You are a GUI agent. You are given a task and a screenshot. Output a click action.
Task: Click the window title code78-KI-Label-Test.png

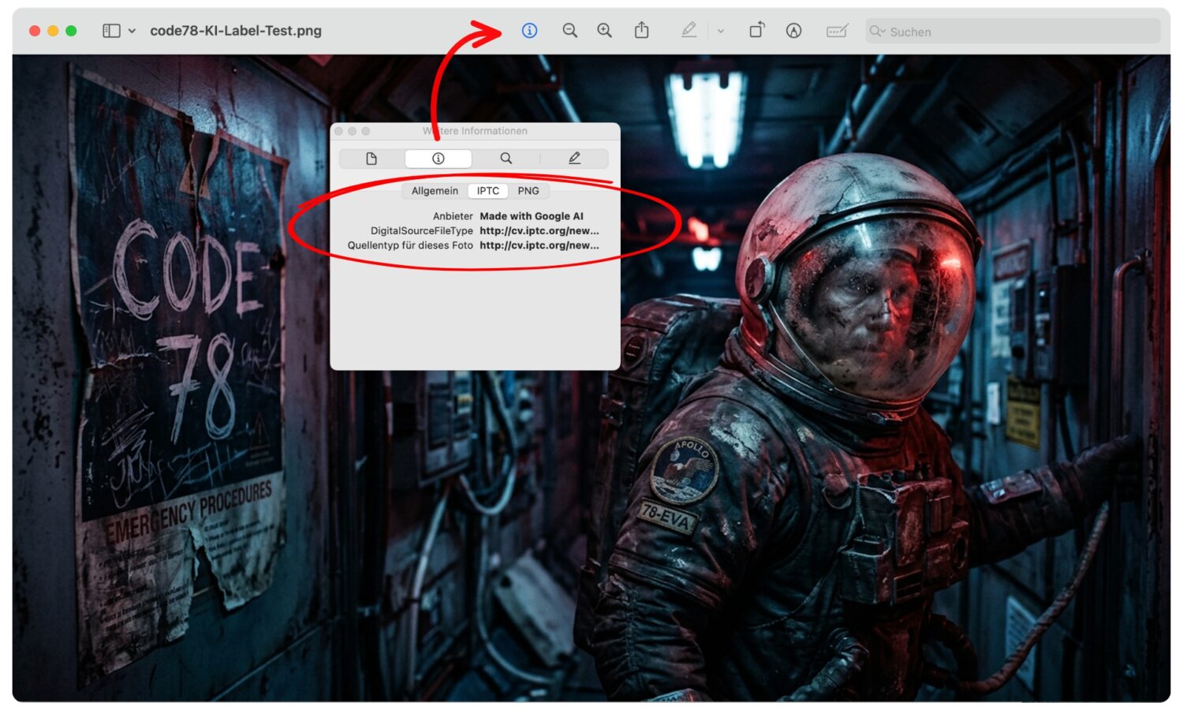pyautogui.click(x=236, y=31)
